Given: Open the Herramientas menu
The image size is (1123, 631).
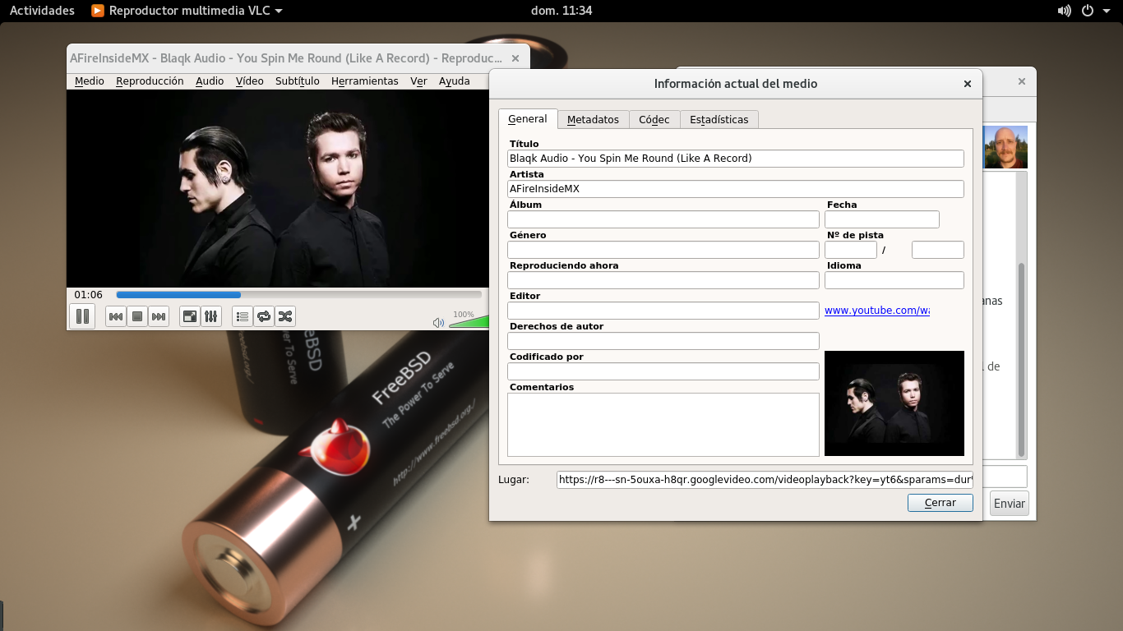Looking at the screenshot, I should click(365, 81).
